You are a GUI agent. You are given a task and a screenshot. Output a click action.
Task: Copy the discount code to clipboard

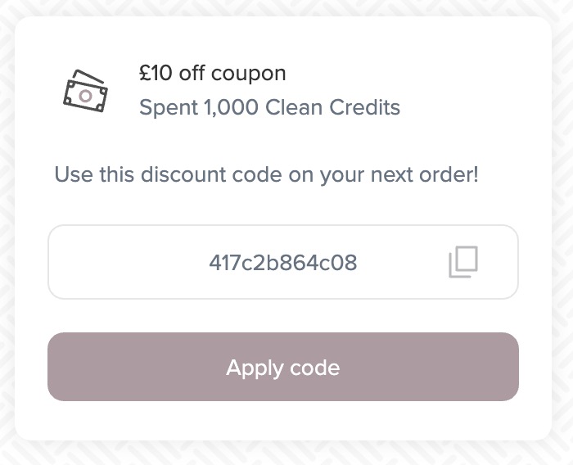(x=463, y=263)
